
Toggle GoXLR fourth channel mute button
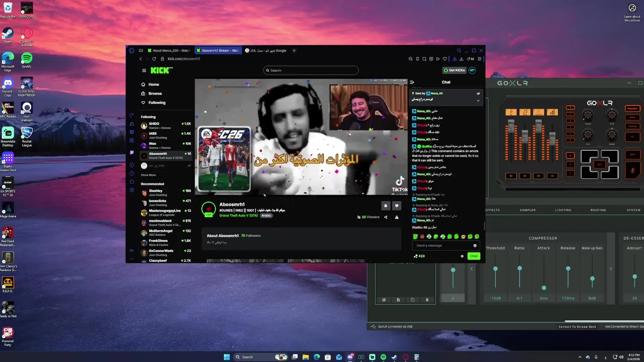pos(552,175)
